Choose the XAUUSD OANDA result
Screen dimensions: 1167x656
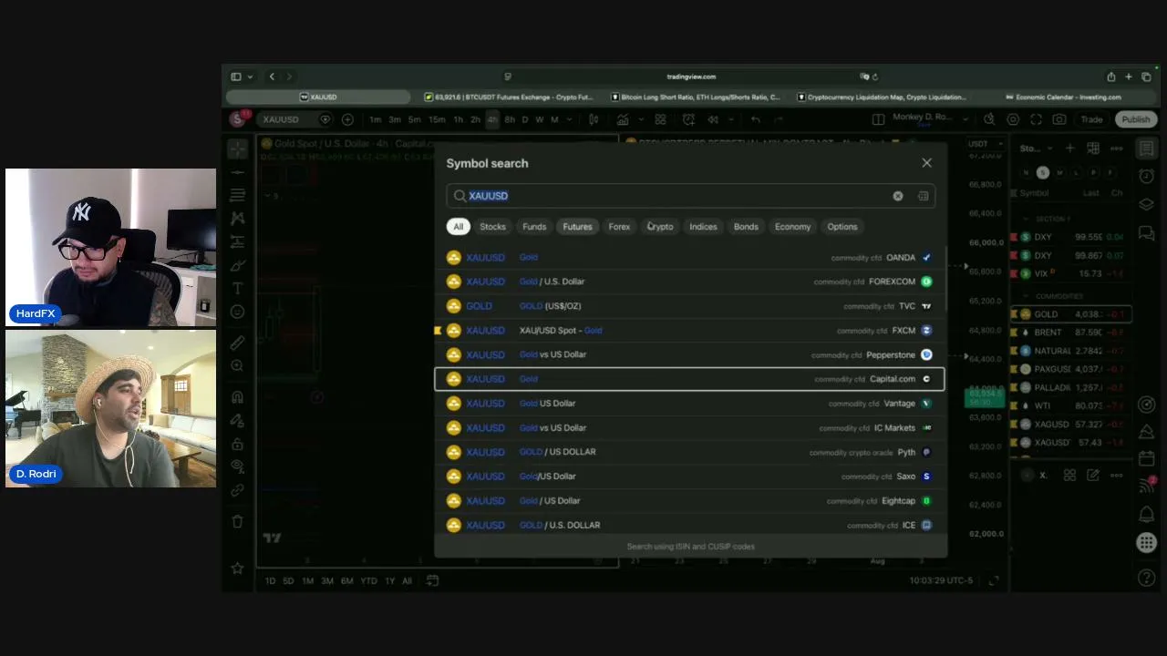tap(690, 258)
